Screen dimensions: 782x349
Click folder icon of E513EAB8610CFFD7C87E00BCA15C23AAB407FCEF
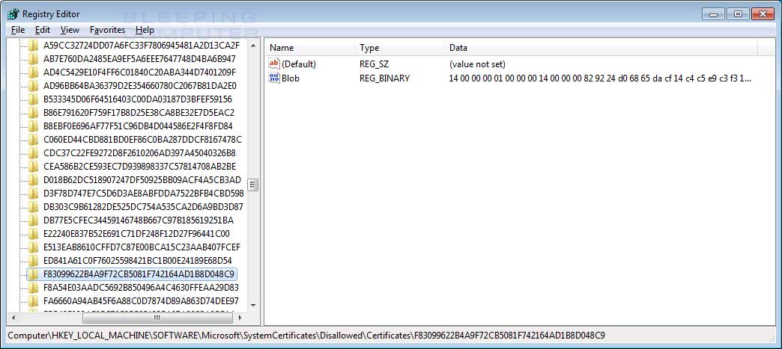point(34,247)
